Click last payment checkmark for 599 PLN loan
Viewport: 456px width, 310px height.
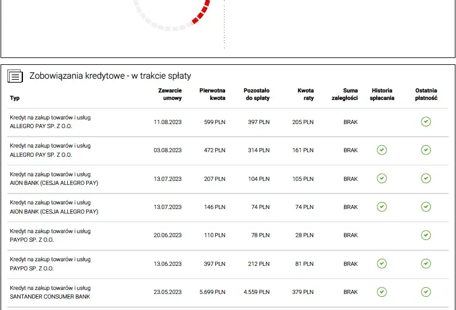pos(426,122)
